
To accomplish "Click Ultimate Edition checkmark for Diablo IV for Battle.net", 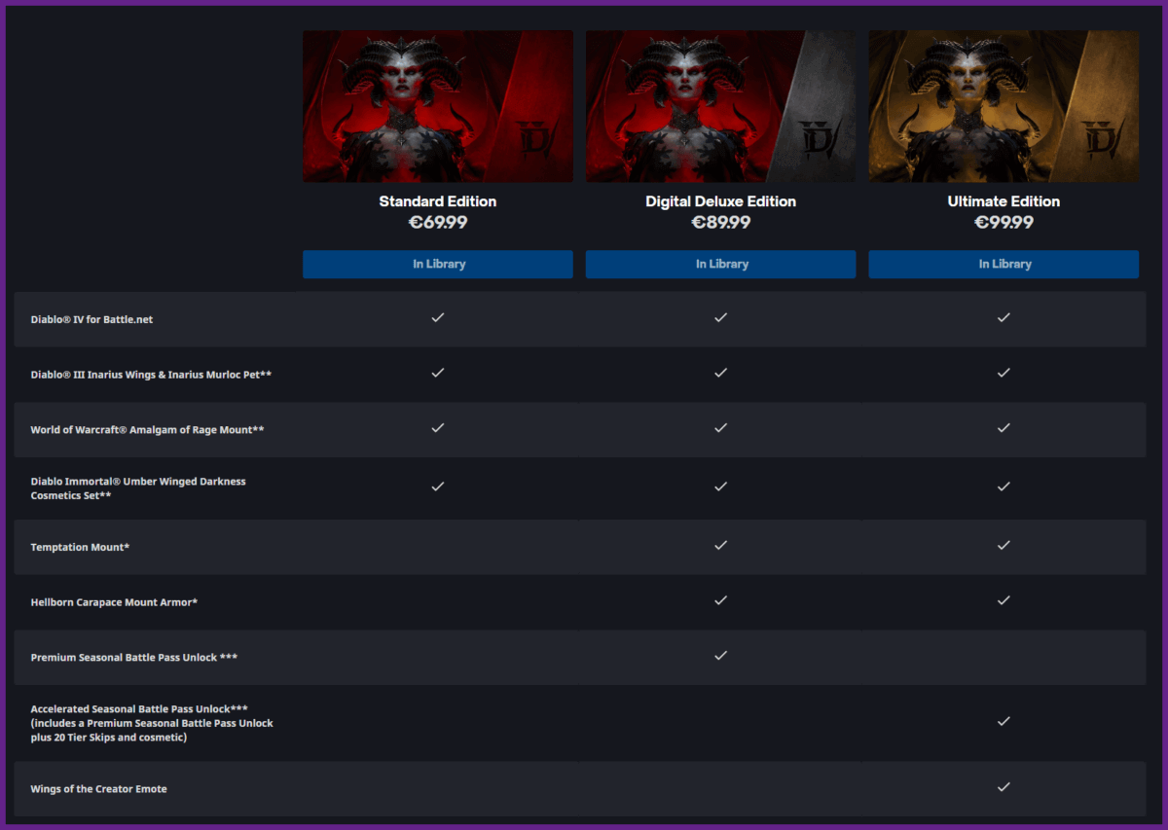I will coord(1004,317).
